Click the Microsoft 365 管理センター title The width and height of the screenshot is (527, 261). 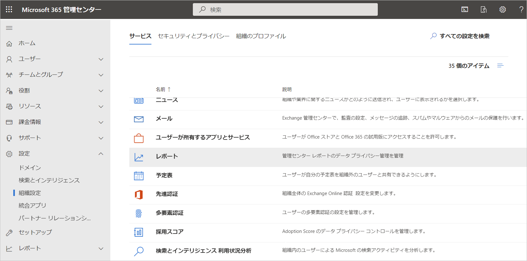62,9
